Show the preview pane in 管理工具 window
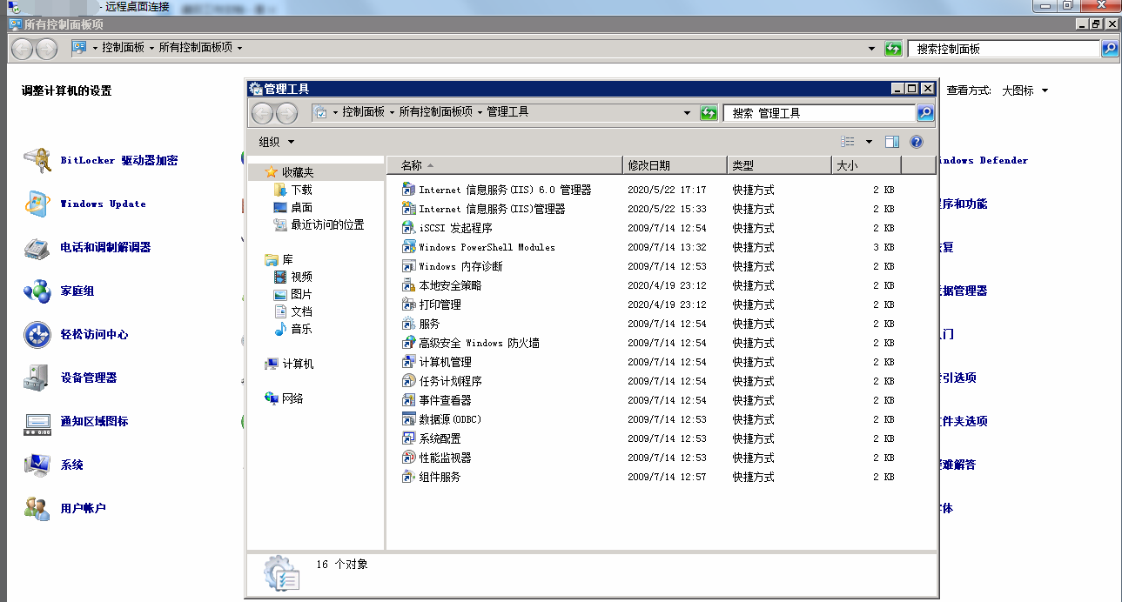The height and width of the screenshot is (602, 1122). (892, 142)
